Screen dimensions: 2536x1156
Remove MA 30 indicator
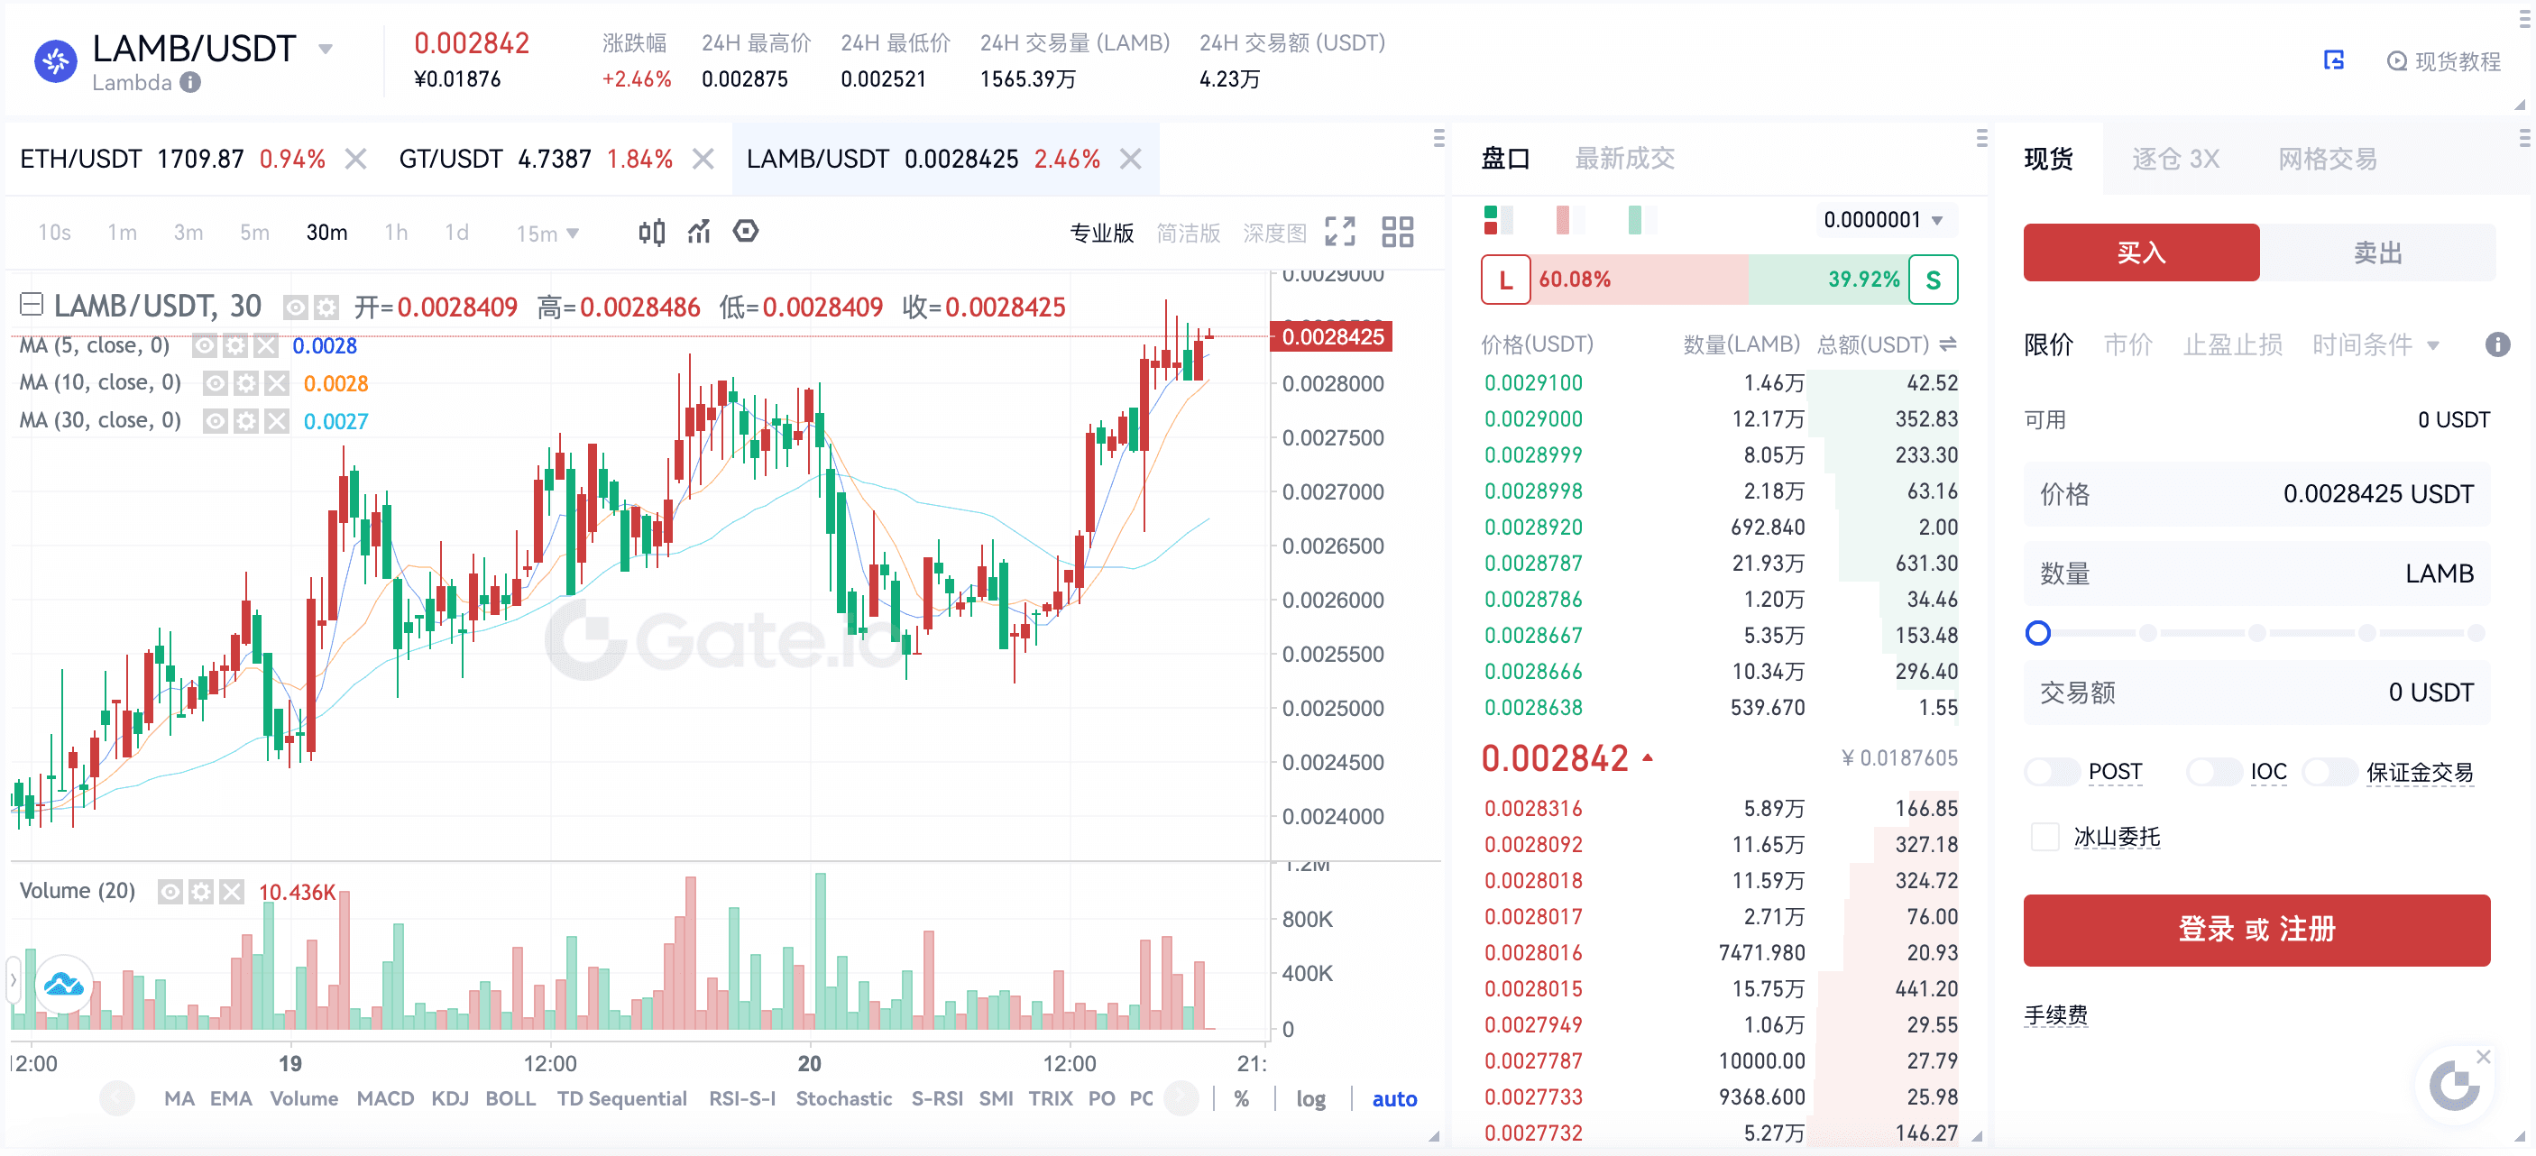(x=277, y=421)
